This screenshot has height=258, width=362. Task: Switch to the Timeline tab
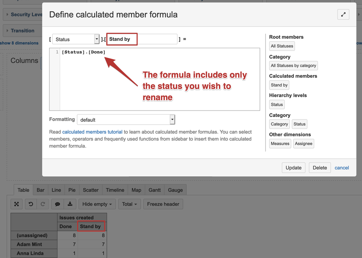[115, 190]
